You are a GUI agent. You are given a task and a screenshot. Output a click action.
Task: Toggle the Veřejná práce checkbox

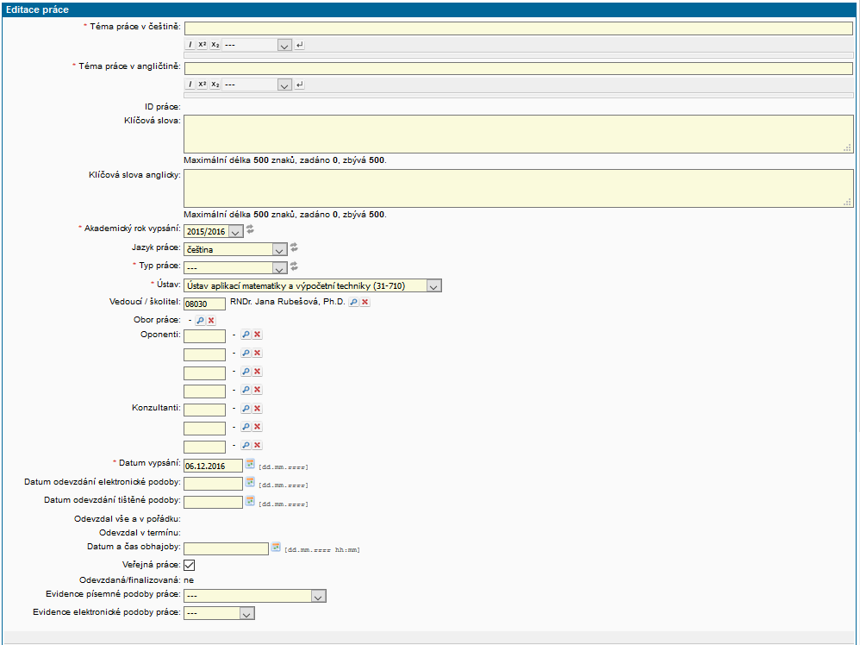coord(190,565)
